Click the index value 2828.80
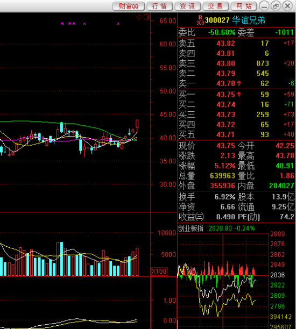Viewport: 296px width, 329px height. (x=220, y=228)
